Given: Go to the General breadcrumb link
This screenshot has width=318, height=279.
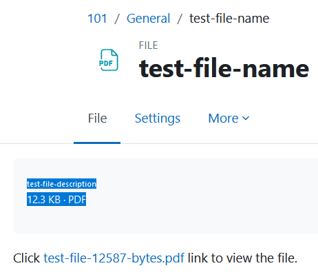Looking at the screenshot, I should [x=148, y=19].
